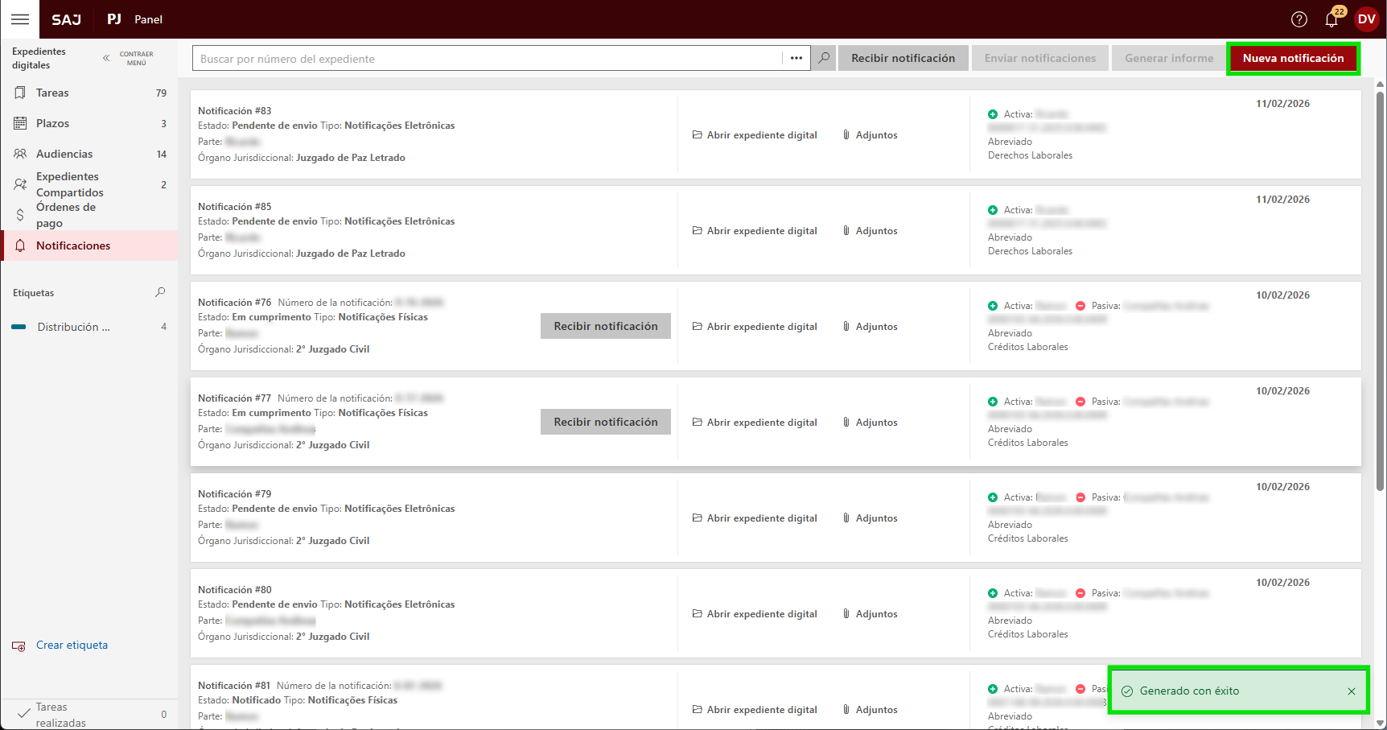Image resolution: width=1387 pixels, height=730 pixels.
Task: Open the hamburger main menu
Action: click(x=20, y=19)
